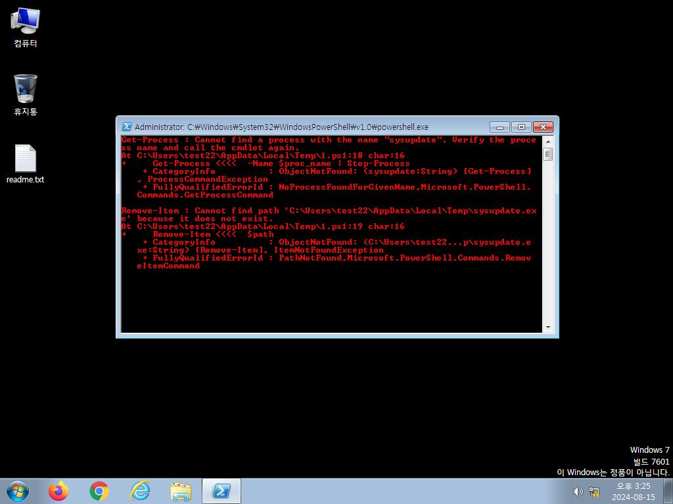
Task: Click the 'eItemCommand' last console line
Action: tap(168, 266)
